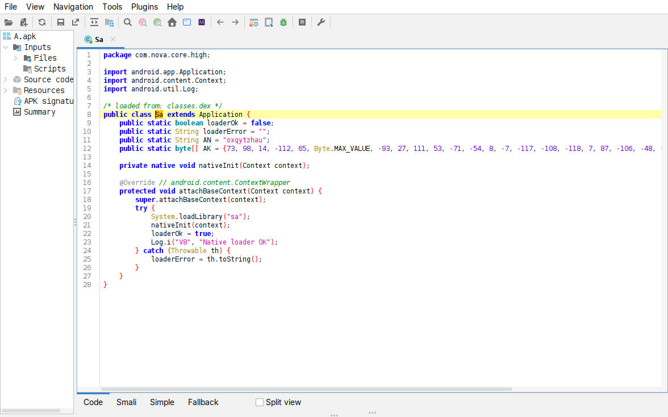This screenshot has height=417, width=668.
Task: Click the editor horizontal scrollbar
Action: 307,389
